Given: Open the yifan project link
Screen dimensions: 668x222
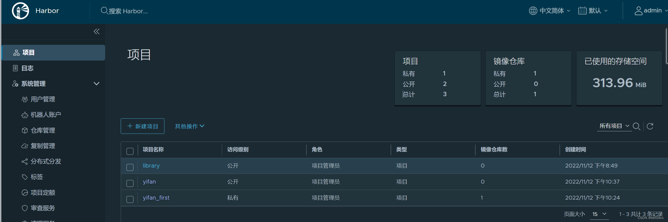Looking at the screenshot, I should point(149,182).
